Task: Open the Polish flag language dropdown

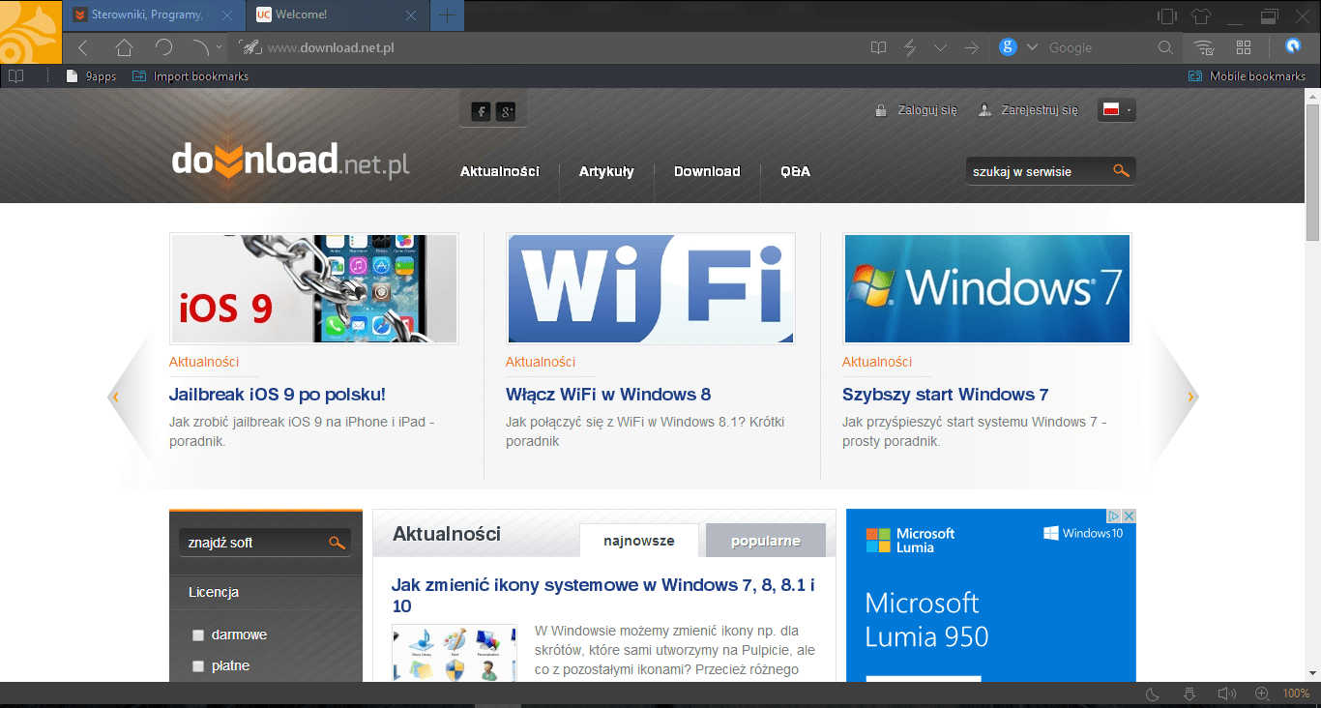Action: click(x=1116, y=109)
